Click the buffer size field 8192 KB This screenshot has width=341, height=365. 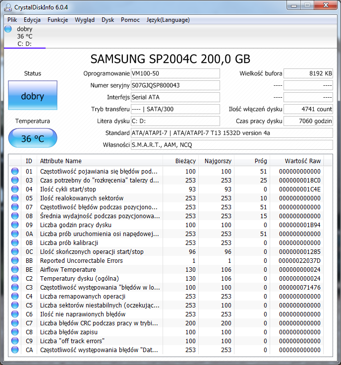click(x=308, y=73)
